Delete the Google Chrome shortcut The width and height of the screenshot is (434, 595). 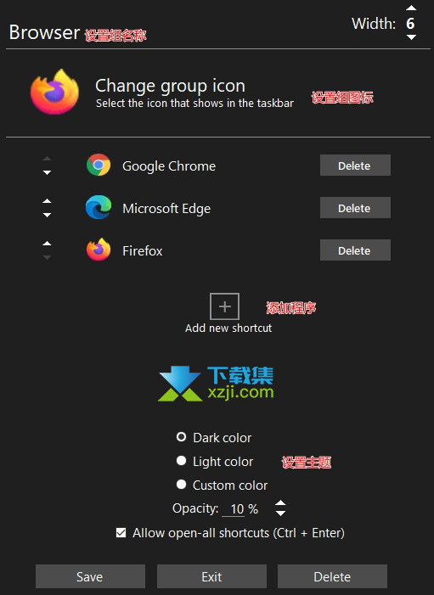click(x=355, y=165)
